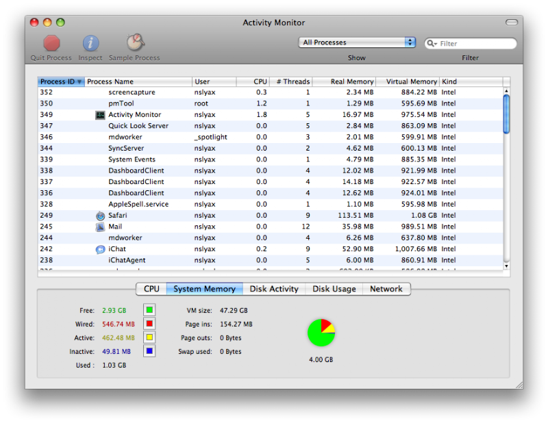
Task: Click the 1,007.66 MB virtual memory value
Action: (x=416, y=248)
